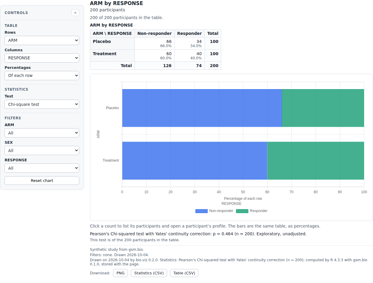This screenshot has width=373, height=283.
Task: Click the Placebo Responder count 34
Action: 199,41
